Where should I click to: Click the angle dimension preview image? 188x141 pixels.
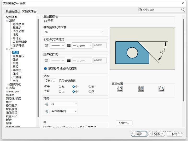pyautogui.click(x=143, y=48)
